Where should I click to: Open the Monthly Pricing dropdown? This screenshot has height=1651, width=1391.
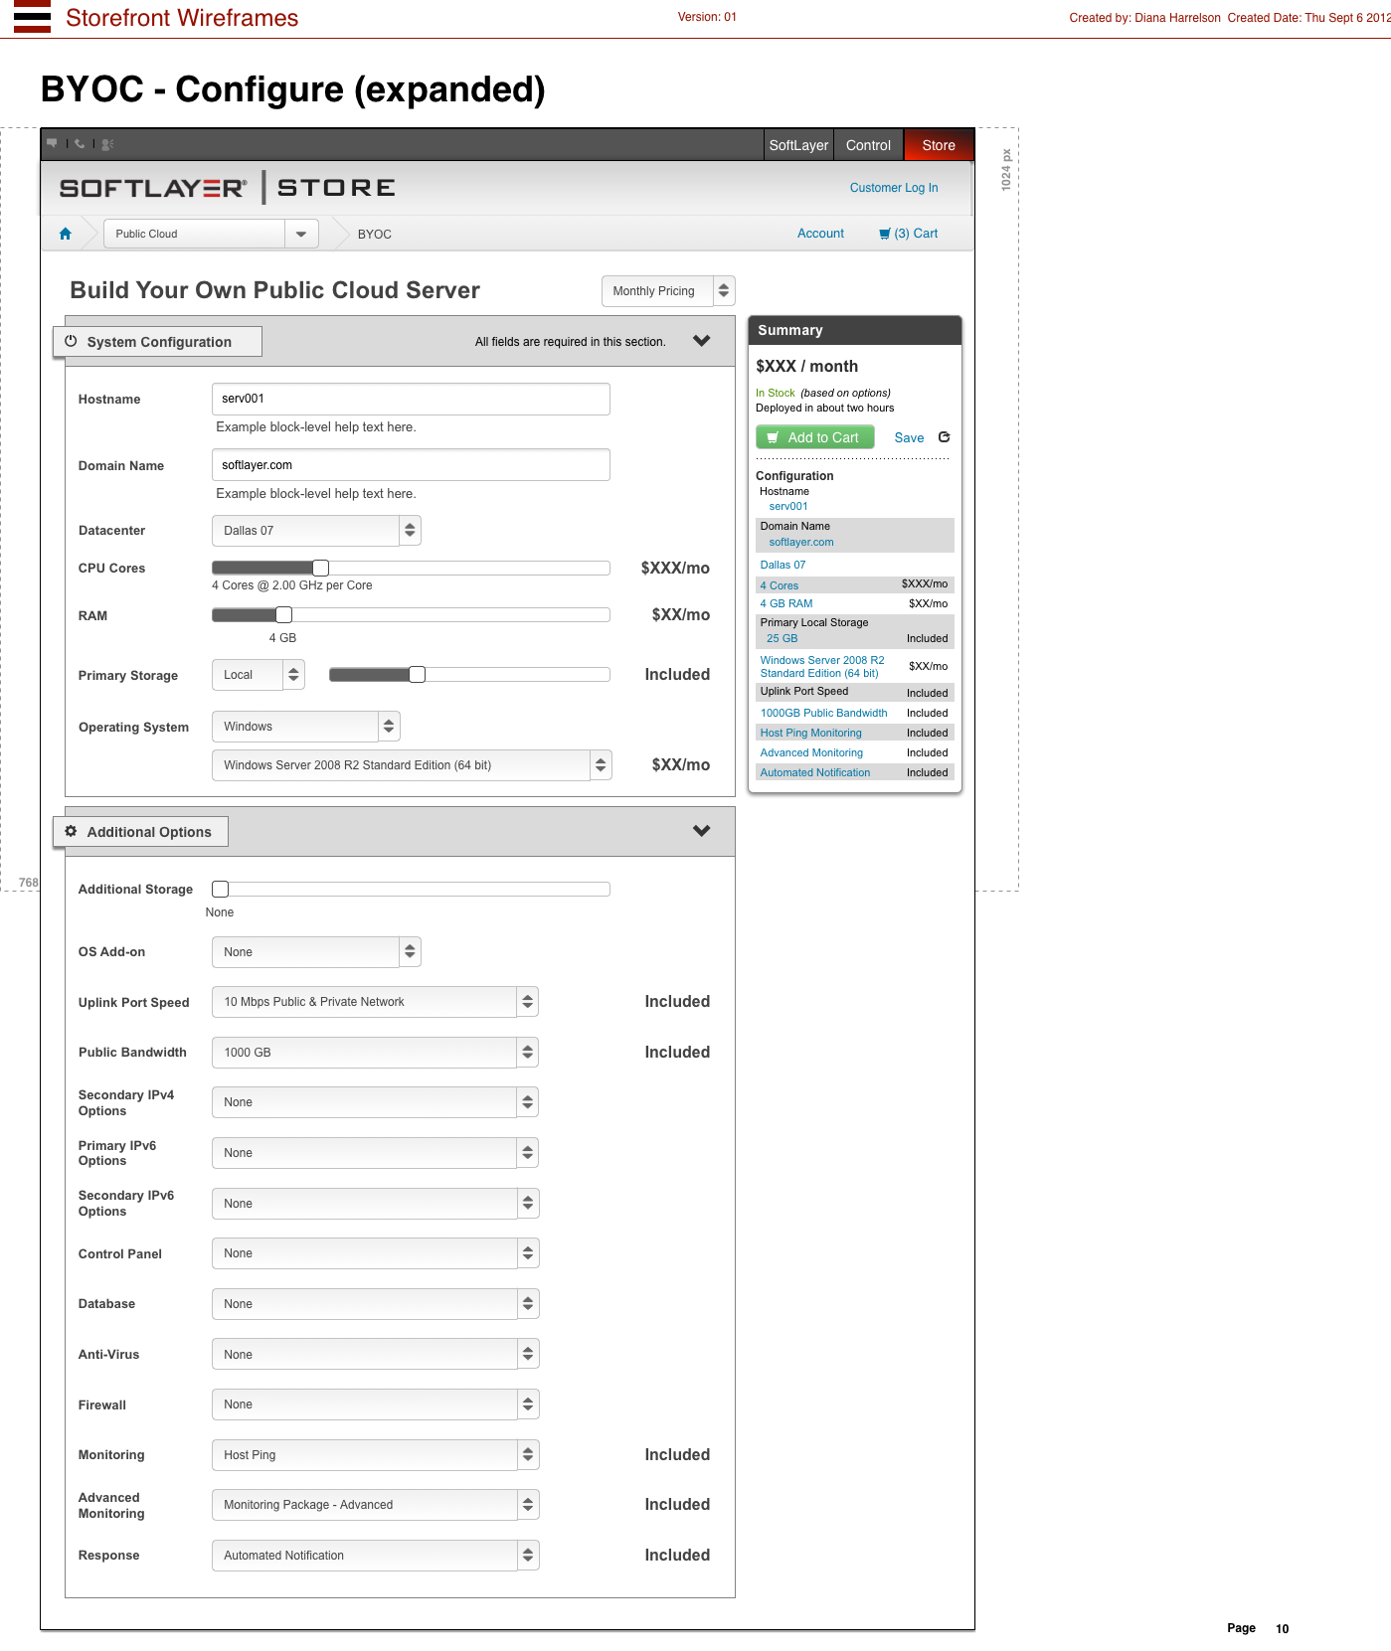point(668,291)
